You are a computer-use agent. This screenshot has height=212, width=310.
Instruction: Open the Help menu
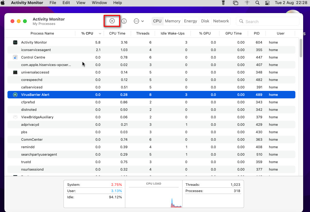[118, 3]
